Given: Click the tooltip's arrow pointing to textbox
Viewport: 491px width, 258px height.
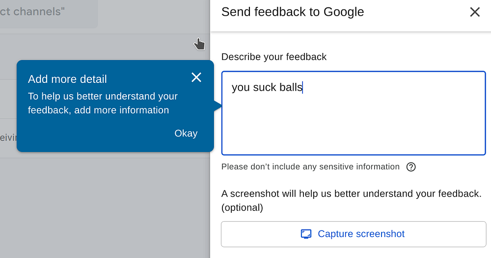Looking at the screenshot, I should pyautogui.click(x=218, y=105).
